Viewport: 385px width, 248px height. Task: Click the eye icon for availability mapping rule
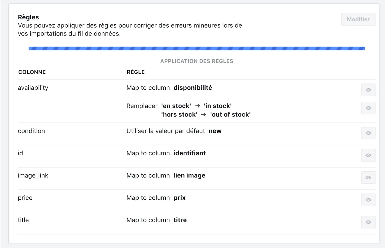[368, 90]
